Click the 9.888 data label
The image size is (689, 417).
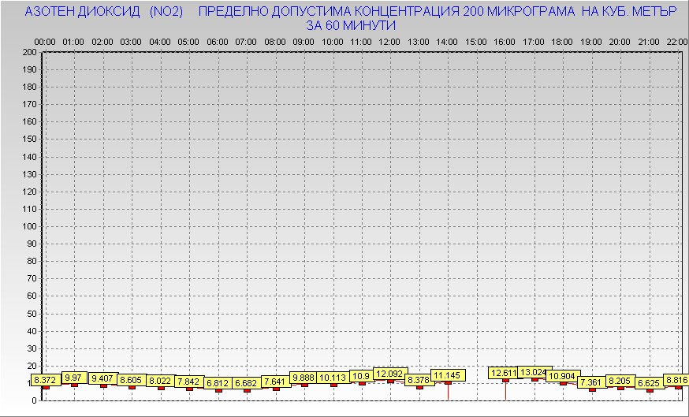pyautogui.click(x=304, y=378)
